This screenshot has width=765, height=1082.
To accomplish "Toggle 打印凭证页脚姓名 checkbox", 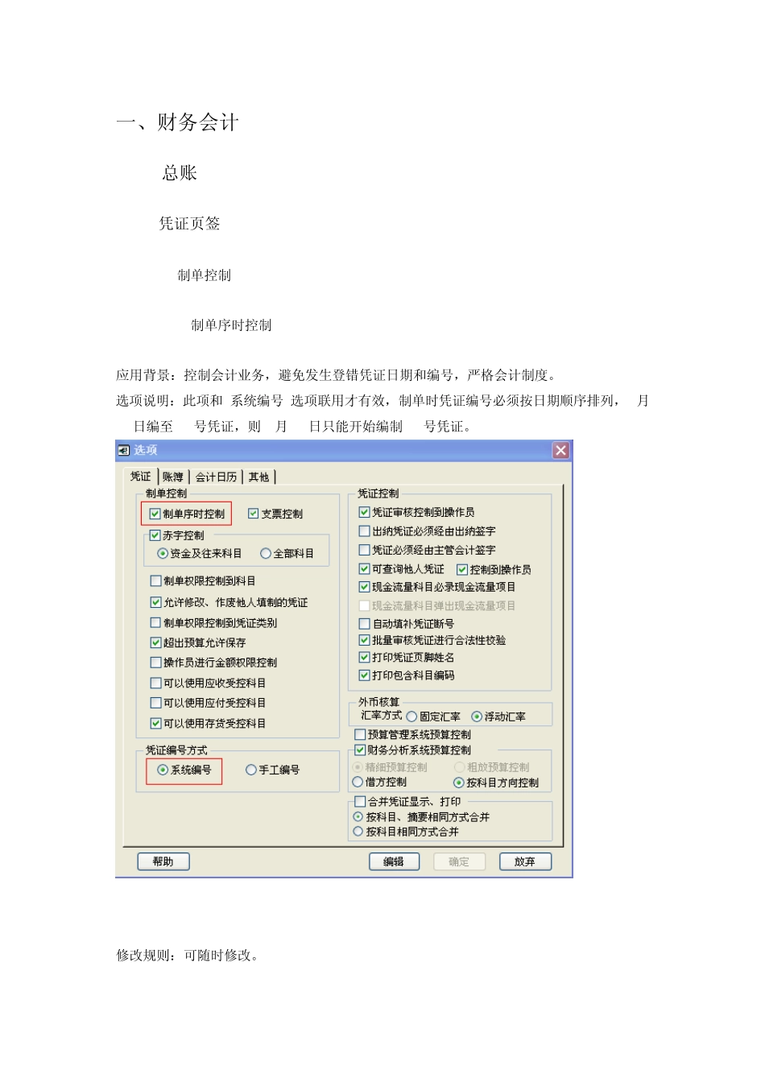I will [364, 658].
